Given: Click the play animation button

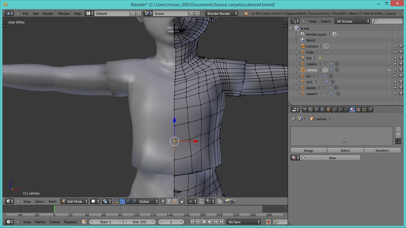Looking at the screenshot, I should point(210,222).
